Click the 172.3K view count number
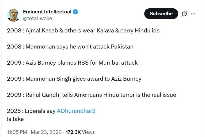205x137 pixels. 73,132
